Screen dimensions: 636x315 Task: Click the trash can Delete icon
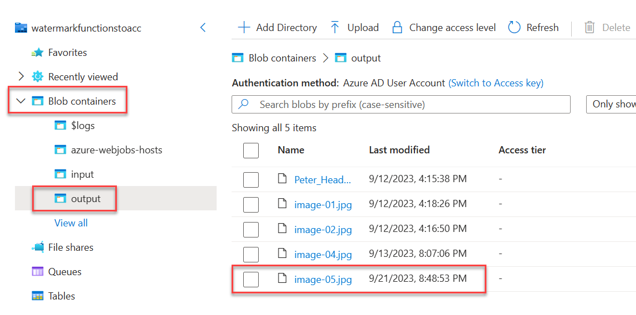(589, 28)
